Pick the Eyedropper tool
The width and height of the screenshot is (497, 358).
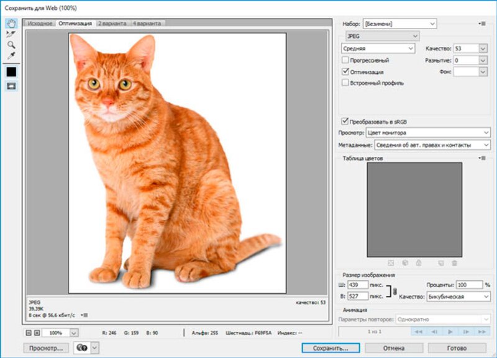(x=11, y=54)
